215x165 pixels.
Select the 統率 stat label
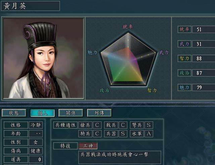coord(184,29)
